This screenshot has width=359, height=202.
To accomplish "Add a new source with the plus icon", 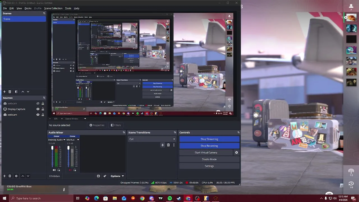I will 4,176.
